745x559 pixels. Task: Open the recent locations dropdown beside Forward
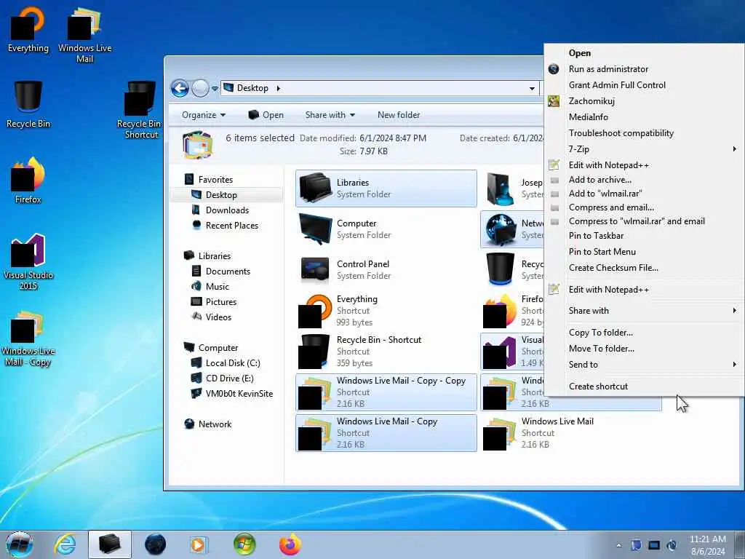[x=215, y=88]
